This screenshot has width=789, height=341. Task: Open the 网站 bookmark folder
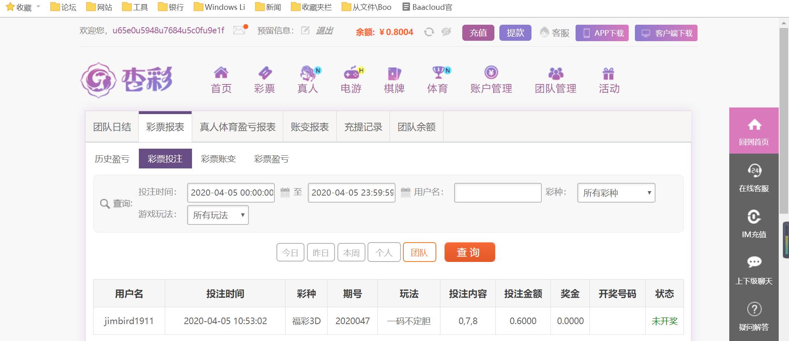click(x=99, y=7)
